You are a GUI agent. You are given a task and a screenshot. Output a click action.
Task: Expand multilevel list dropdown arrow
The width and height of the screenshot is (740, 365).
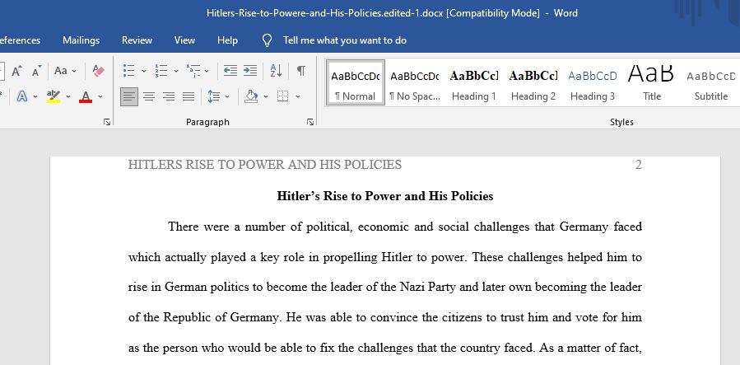click(207, 72)
